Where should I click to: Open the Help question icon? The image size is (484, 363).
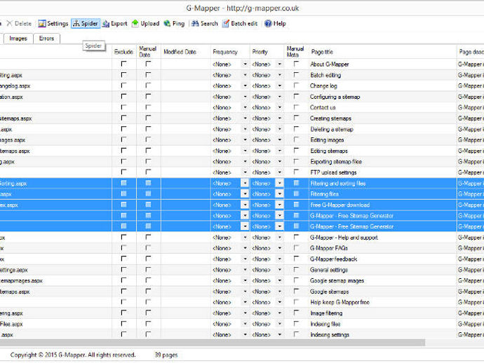[275, 23]
